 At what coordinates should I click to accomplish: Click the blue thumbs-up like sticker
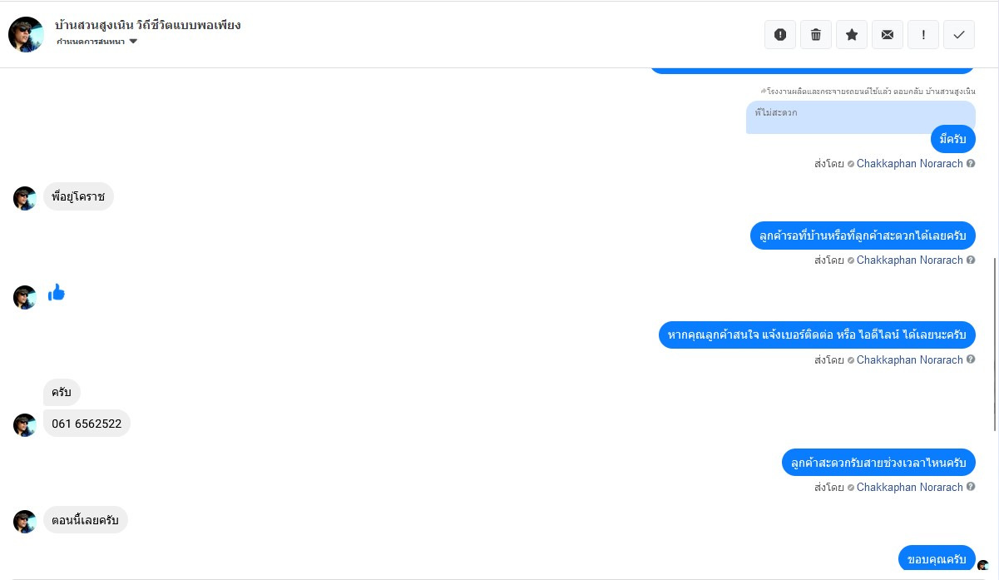point(57,292)
